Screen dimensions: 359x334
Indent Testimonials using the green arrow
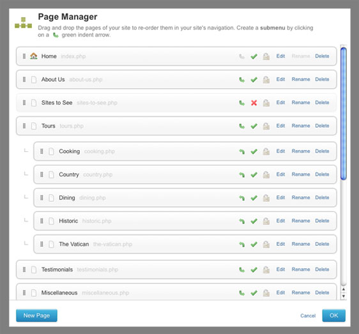point(241,269)
